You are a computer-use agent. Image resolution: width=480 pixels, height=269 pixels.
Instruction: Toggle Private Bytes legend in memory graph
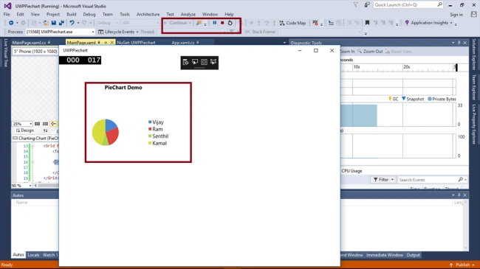442,99
